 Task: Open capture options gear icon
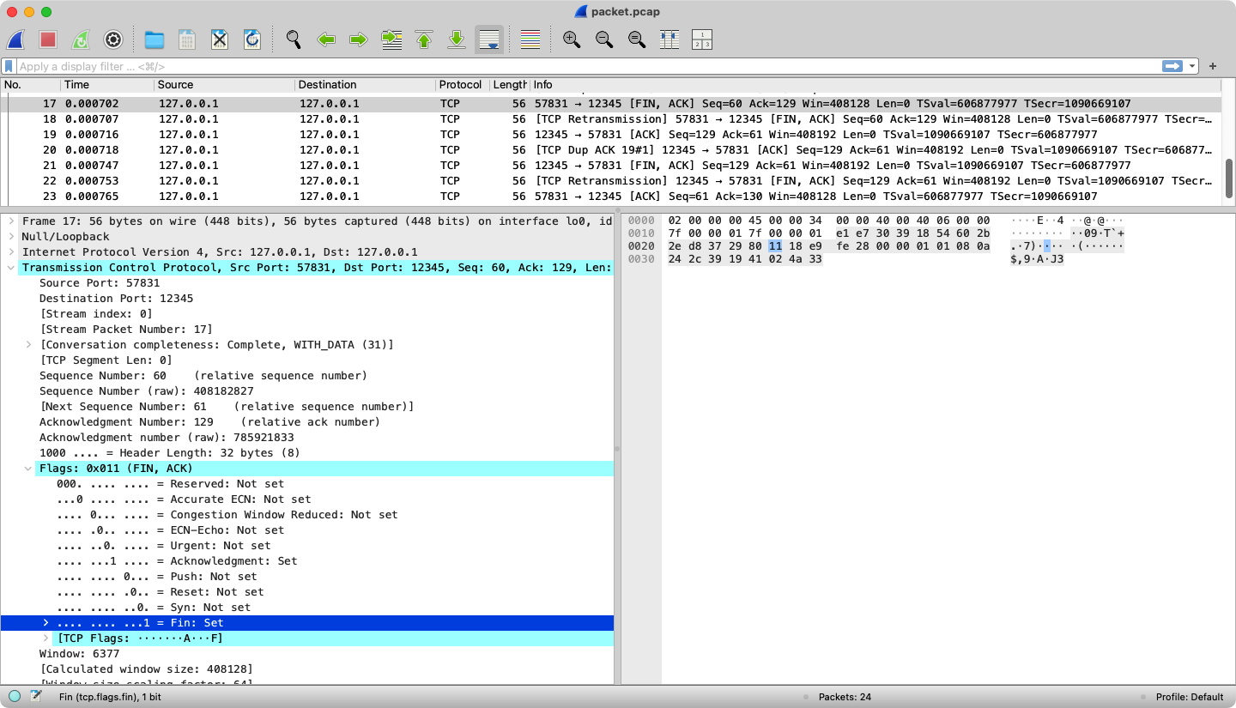point(113,39)
